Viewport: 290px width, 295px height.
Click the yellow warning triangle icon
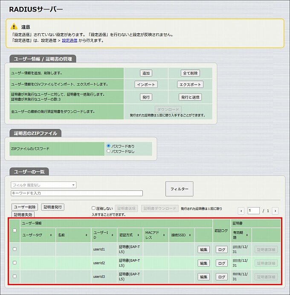pyautogui.click(x=14, y=26)
